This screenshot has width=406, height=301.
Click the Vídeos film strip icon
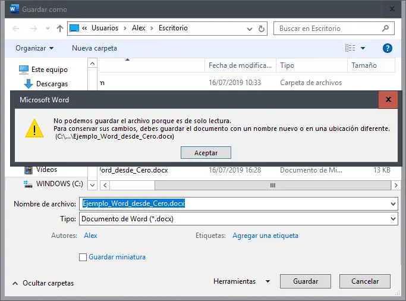[x=28, y=170]
